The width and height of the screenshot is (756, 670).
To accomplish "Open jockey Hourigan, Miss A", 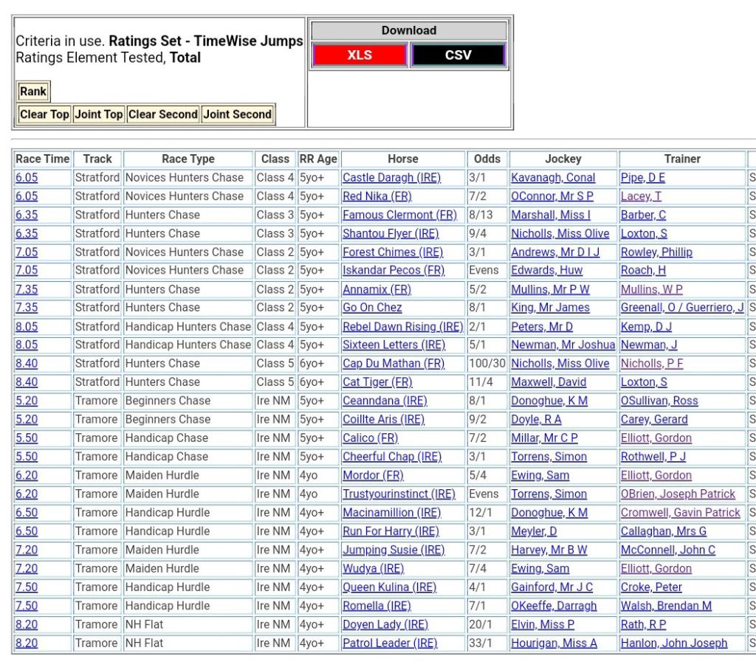I will coord(554,643).
